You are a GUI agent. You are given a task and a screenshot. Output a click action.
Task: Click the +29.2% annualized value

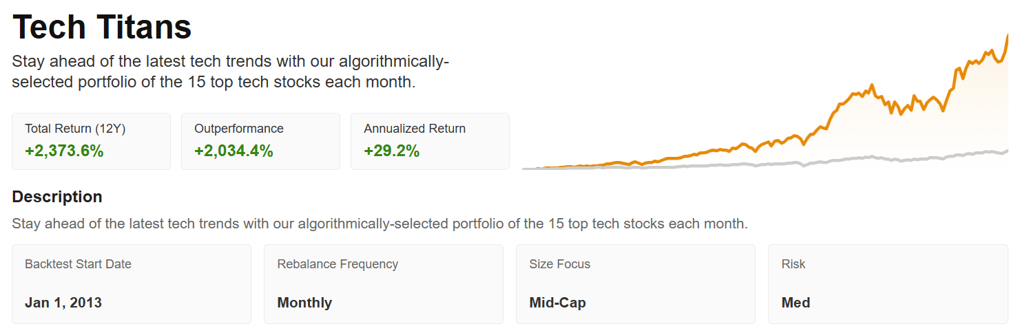tap(391, 151)
